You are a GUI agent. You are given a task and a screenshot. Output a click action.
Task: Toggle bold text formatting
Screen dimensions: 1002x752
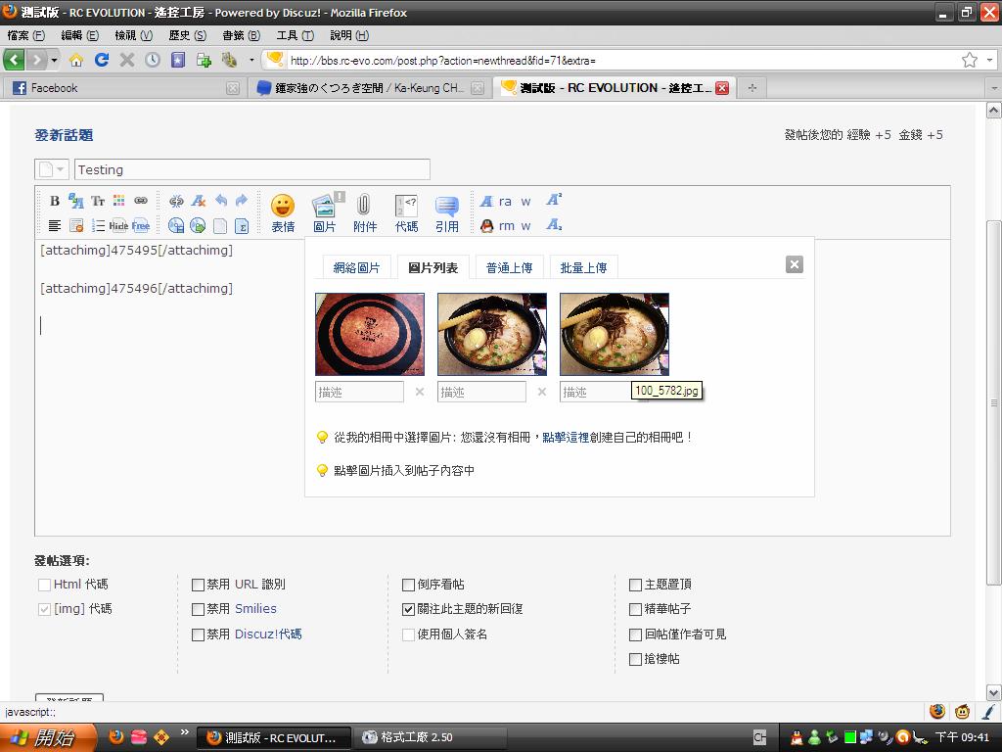click(55, 201)
